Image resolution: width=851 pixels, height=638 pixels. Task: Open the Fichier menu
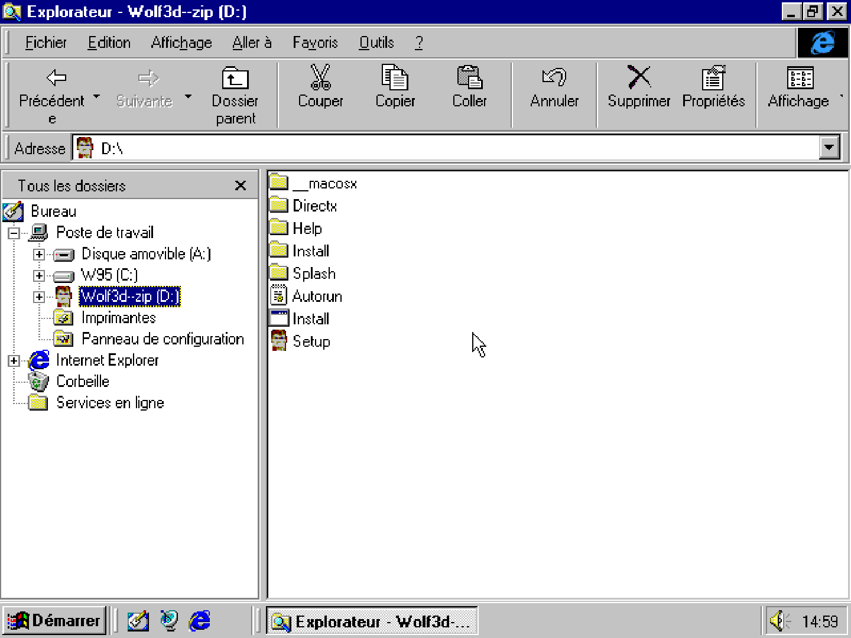(x=46, y=43)
